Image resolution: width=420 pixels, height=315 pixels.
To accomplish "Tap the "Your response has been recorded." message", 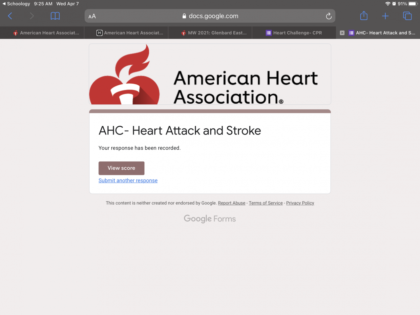I will (139, 148).
